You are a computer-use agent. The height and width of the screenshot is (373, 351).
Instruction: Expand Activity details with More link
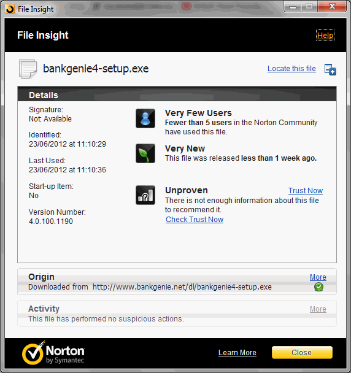pyautogui.click(x=318, y=309)
